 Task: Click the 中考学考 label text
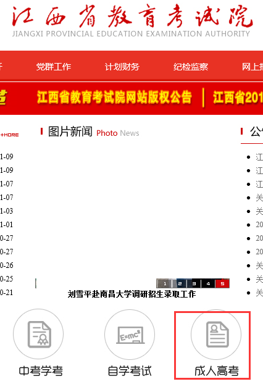pos(41,371)
